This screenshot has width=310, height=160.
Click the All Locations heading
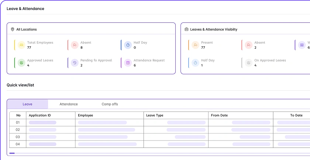coord(27,29)
